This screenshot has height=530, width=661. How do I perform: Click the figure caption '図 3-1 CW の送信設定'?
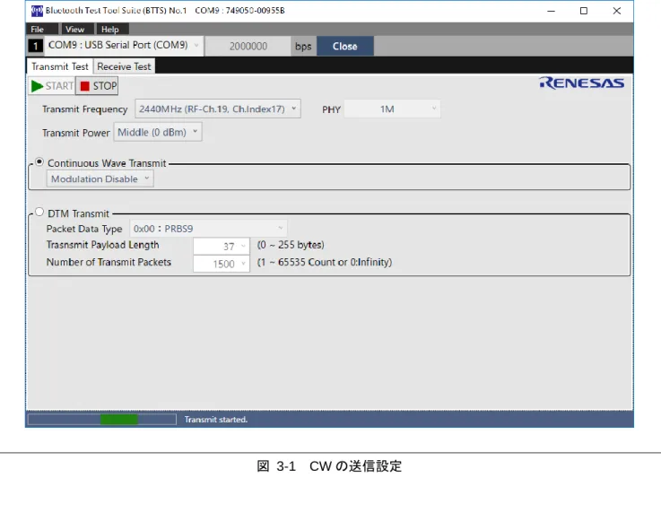click(x=329, y=466)
